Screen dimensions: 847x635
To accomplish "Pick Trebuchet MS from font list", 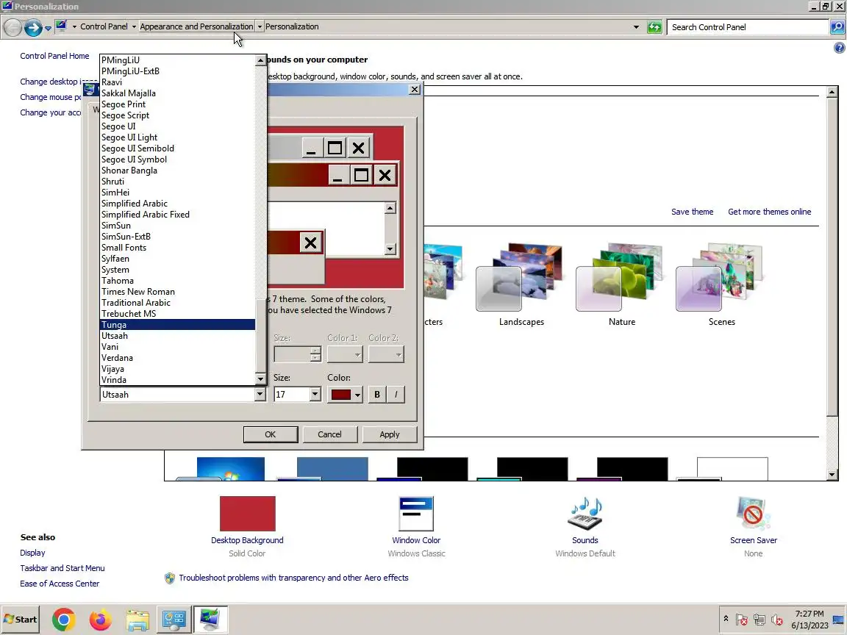I will point(177,314).
